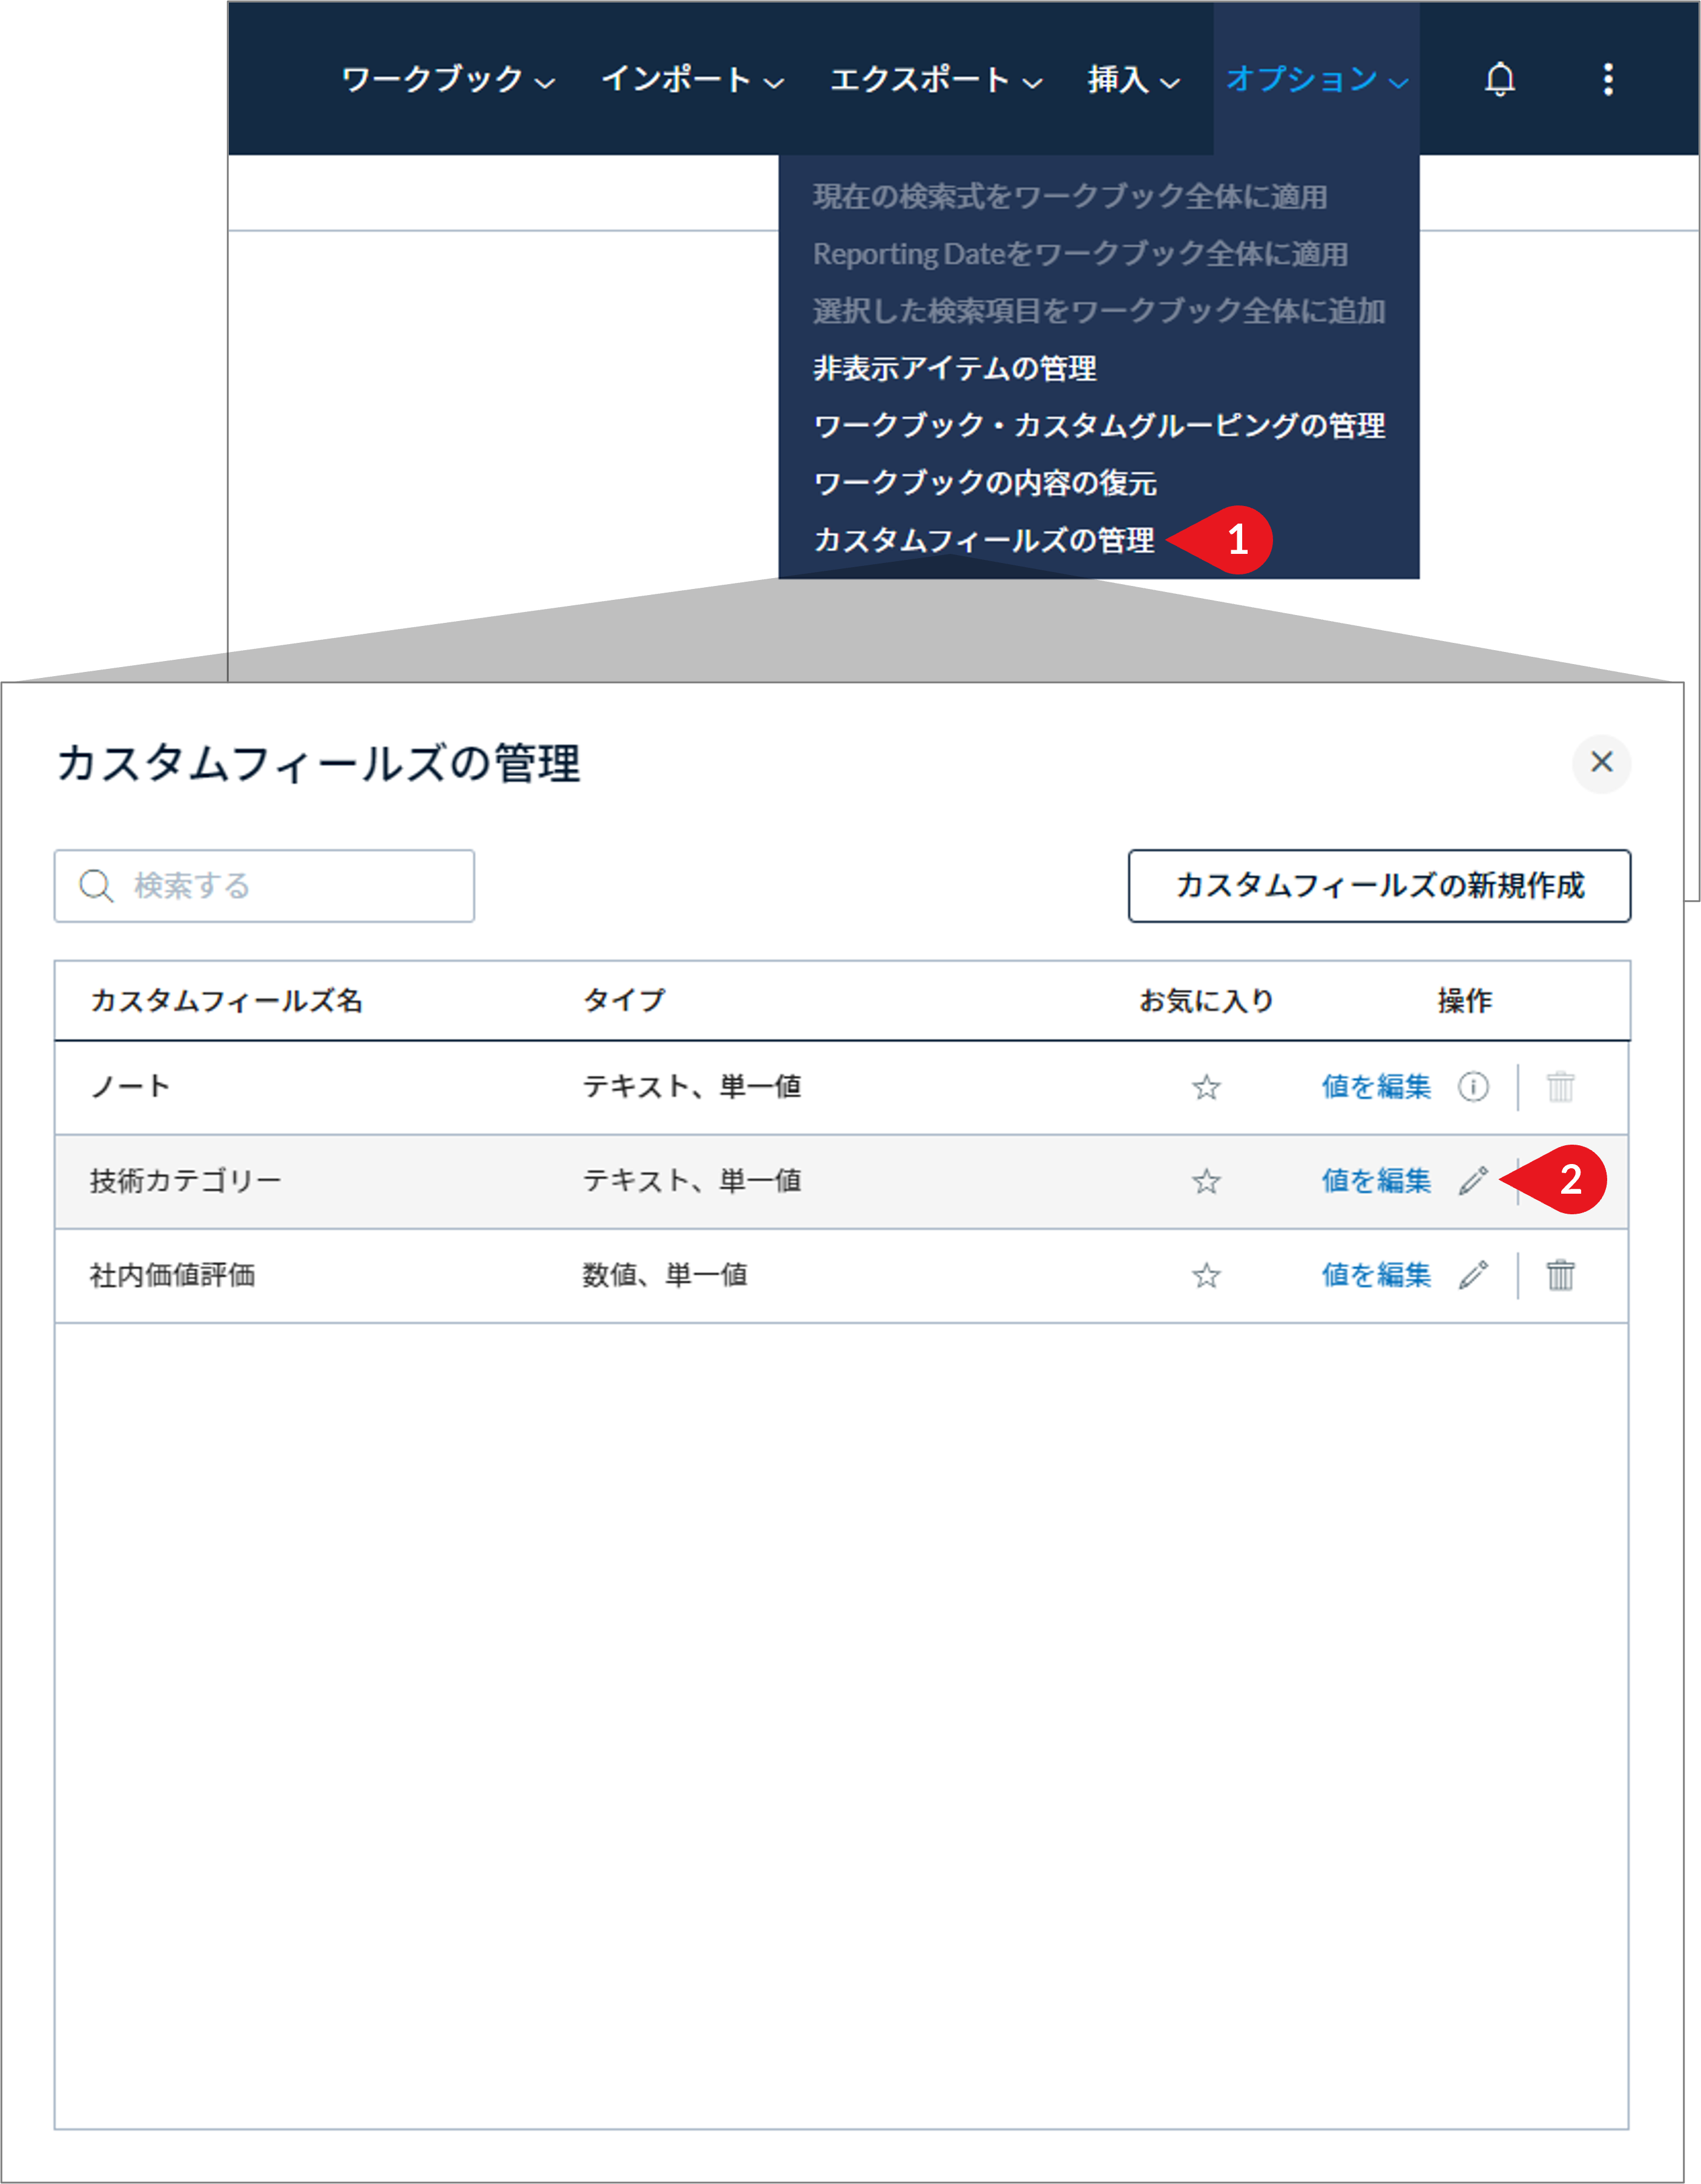
Task: Select ワークブックの内容の復元 menu item
Action: (985, 483)
